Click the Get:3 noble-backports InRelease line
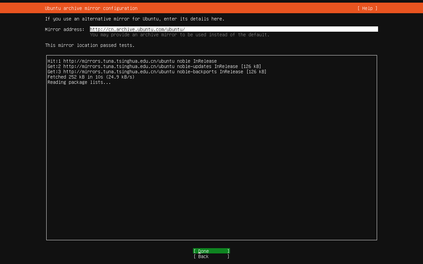The height and width of the screenshot is (264, 423). pos(157,72)
